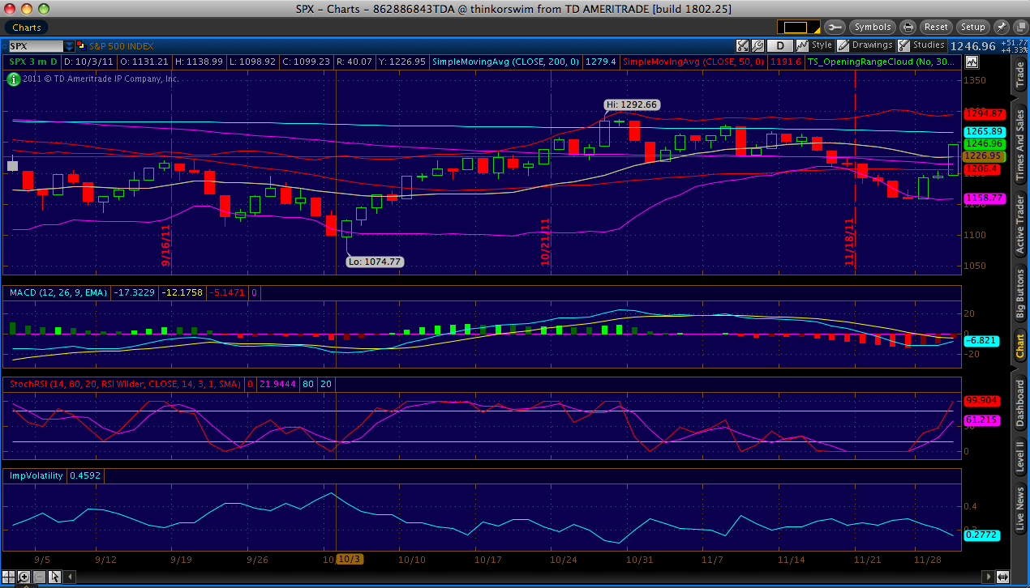The image size is (1030, 588).
Task: Click the zoom-out magnifier icon
Action: (38, 577)
